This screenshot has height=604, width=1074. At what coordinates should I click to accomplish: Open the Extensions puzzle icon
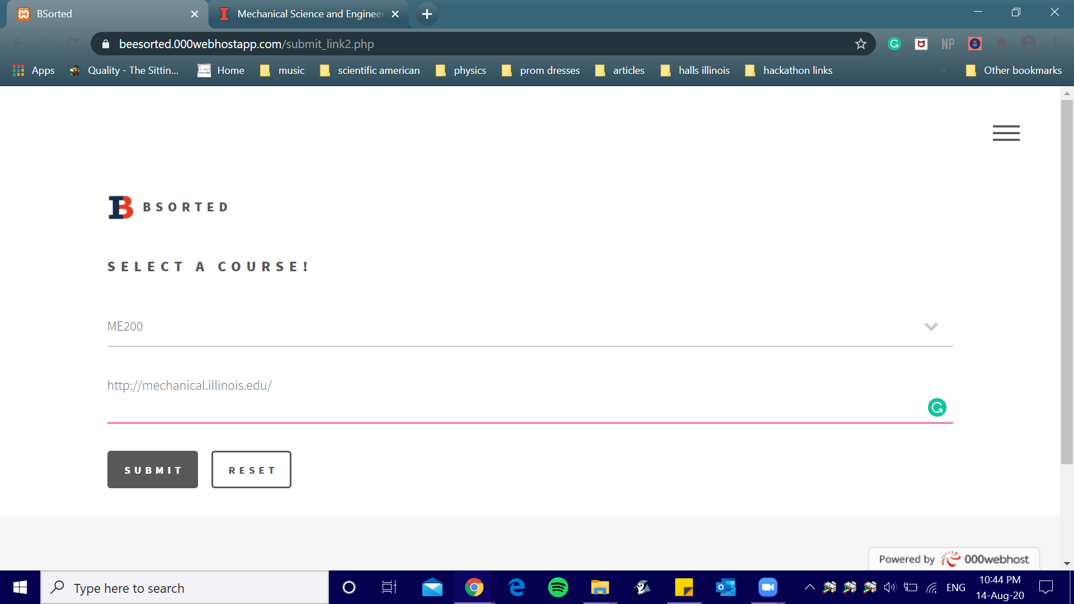[x=1002, y=44]
